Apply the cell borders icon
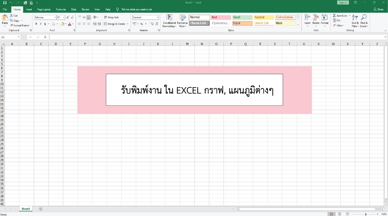This screenshot has width=388, height=216. tap(54, 24)
